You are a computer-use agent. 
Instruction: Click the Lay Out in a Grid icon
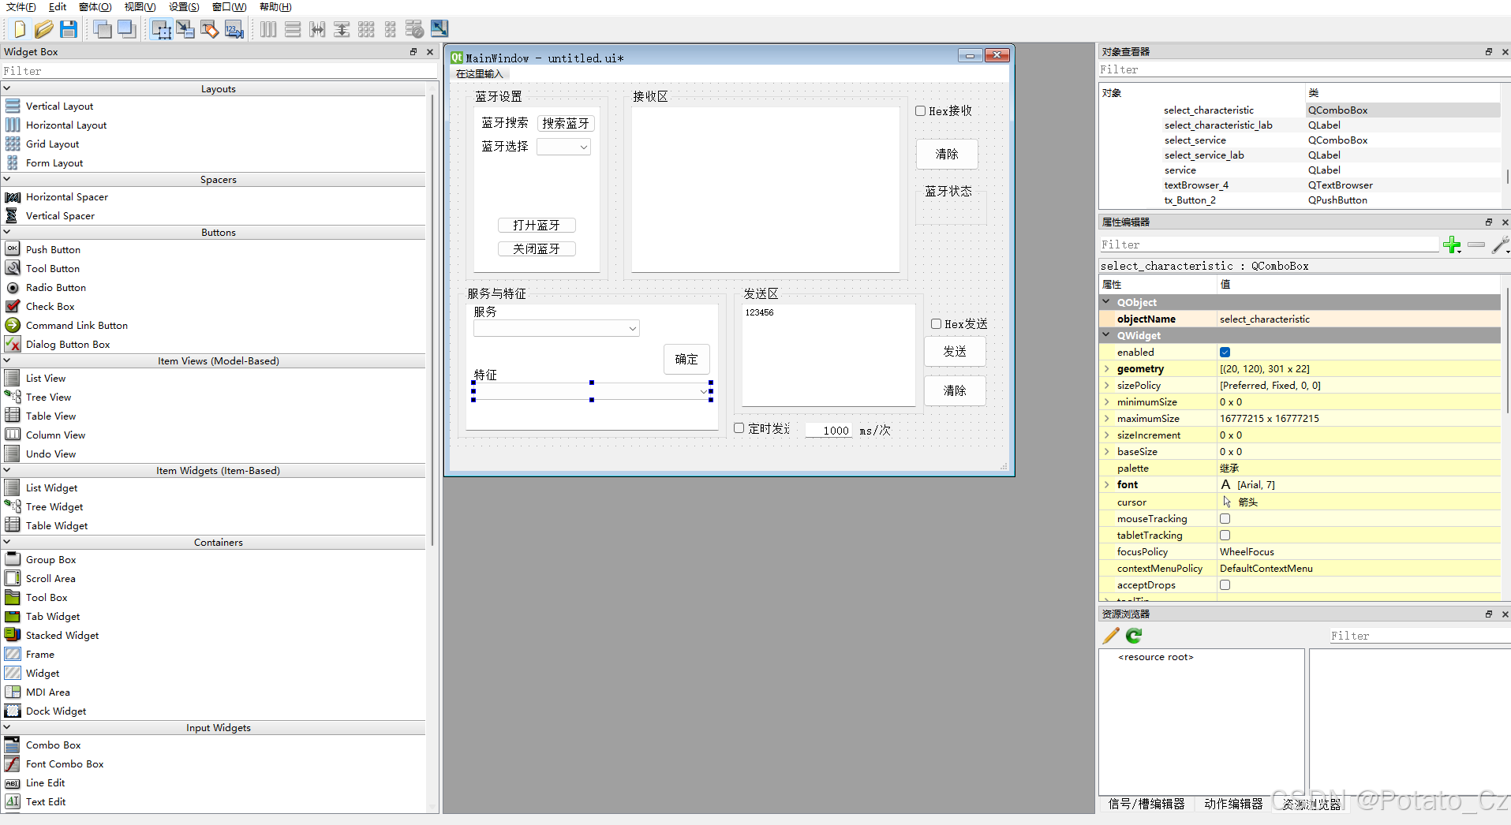tap(366, 29)
